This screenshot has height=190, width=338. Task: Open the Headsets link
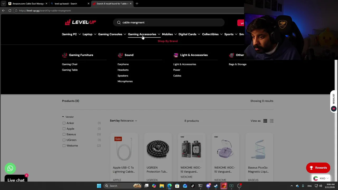pos(123,70)
